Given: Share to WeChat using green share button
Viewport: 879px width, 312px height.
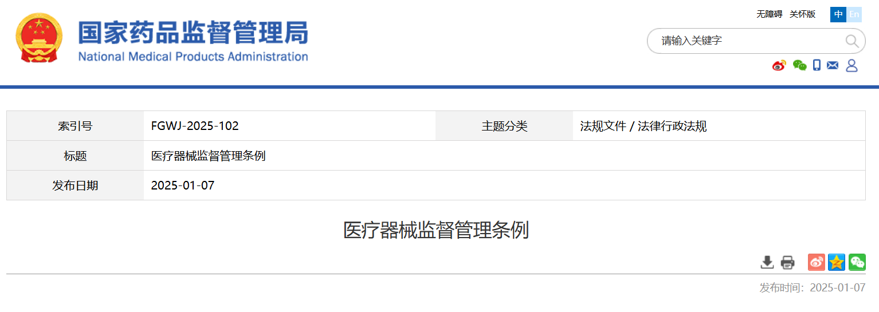Looking at the screenshot, I should pyautogui.click(x=857, y=262).
